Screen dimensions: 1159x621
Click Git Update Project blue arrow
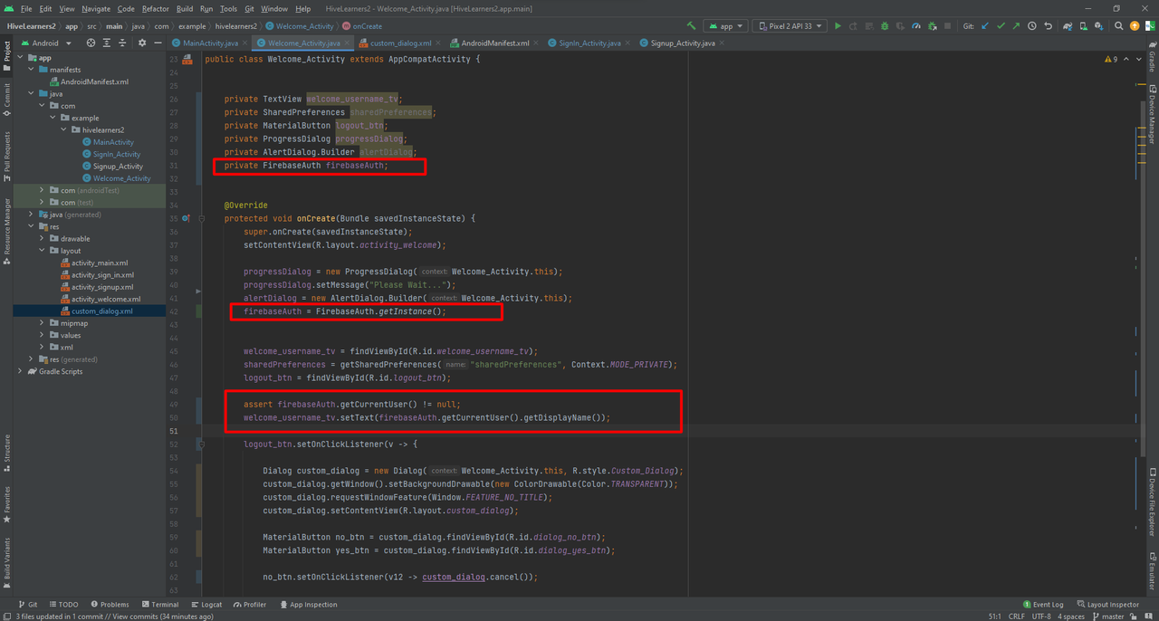tap(984, 26)
